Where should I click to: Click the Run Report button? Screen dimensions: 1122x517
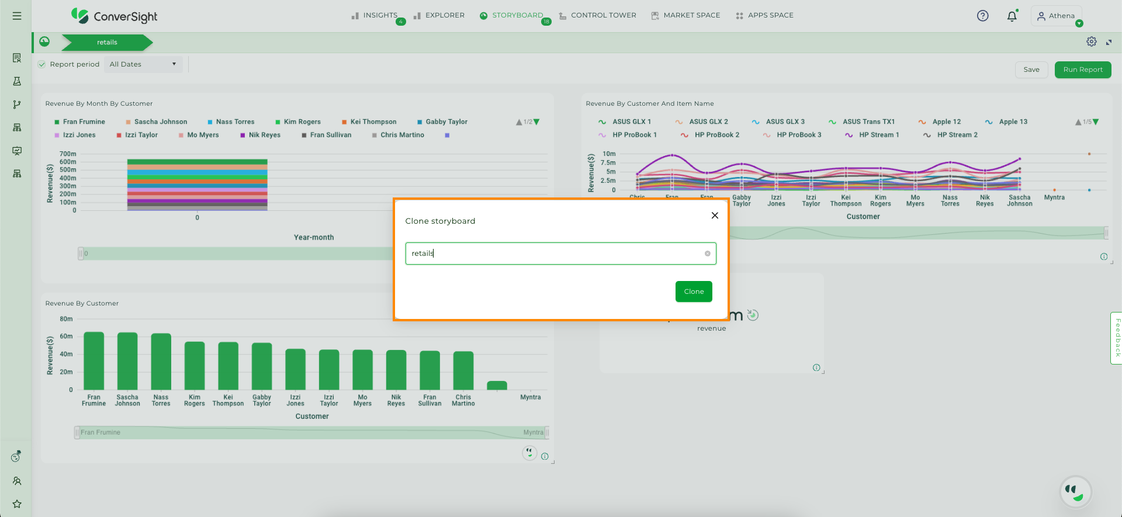click(x=1083, y=70)
